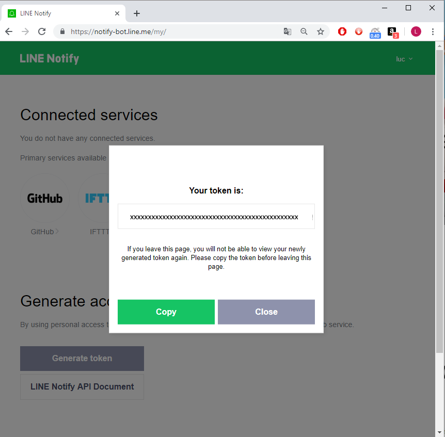Open Chrome's three-dot menu
This screenshot has width=445, height=437.
coord(433,31)
